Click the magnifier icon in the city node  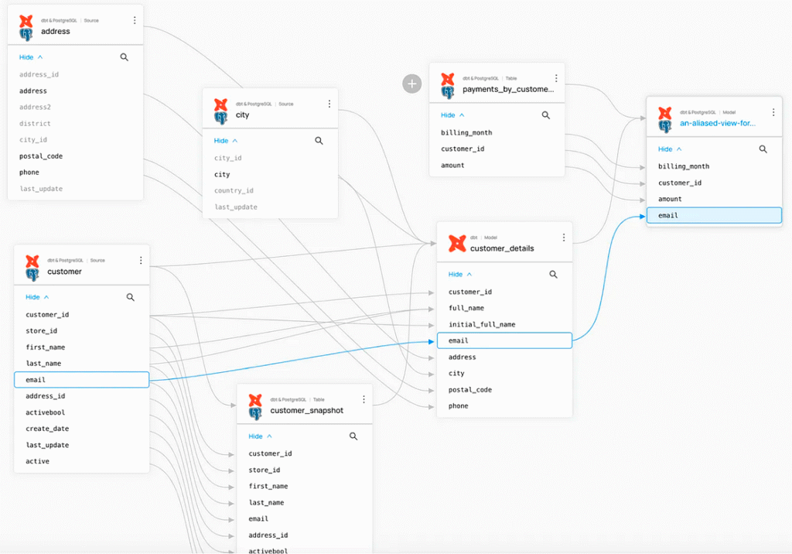[319, 141]
